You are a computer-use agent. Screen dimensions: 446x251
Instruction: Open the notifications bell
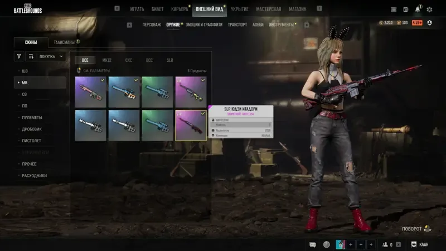point(417,9)
